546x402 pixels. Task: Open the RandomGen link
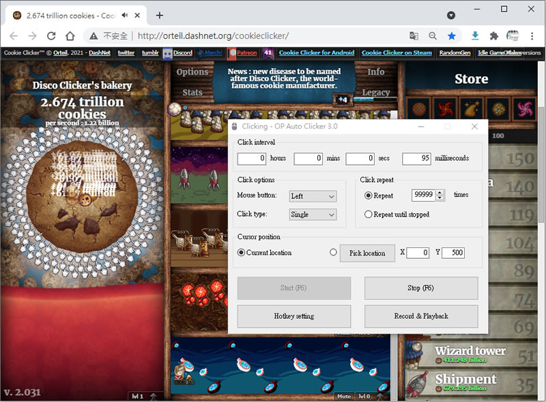coord(455,53)
